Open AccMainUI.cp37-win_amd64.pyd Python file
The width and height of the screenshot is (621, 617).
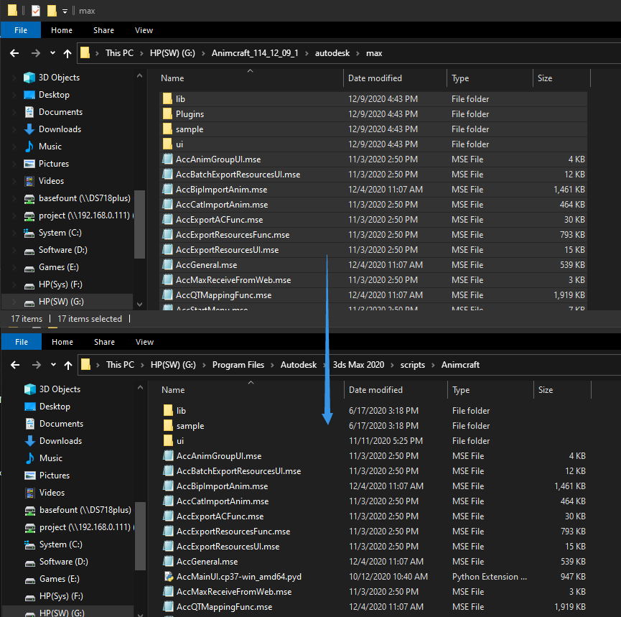(240, 577)
